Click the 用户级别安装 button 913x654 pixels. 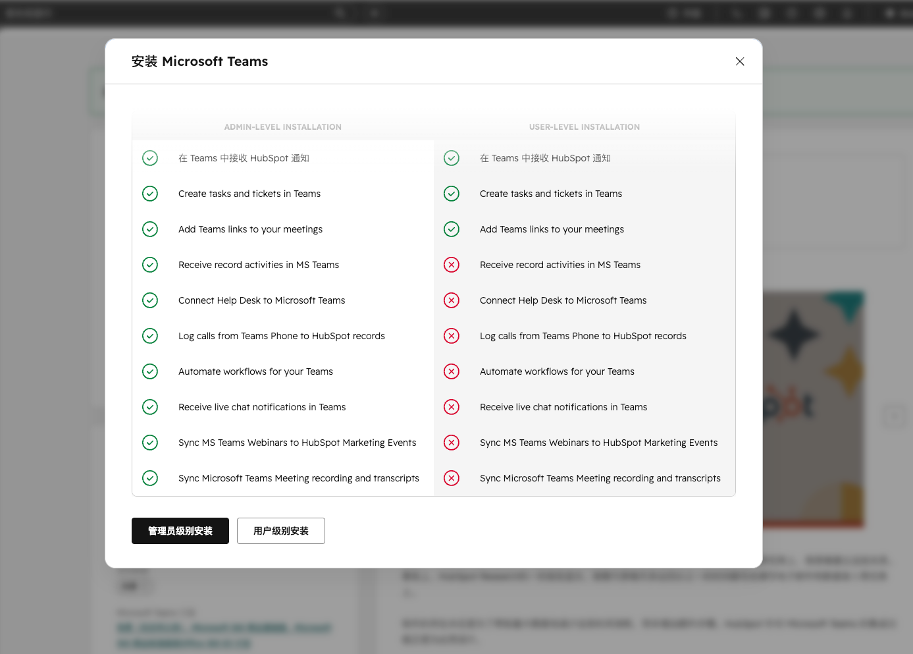point(281,531)
